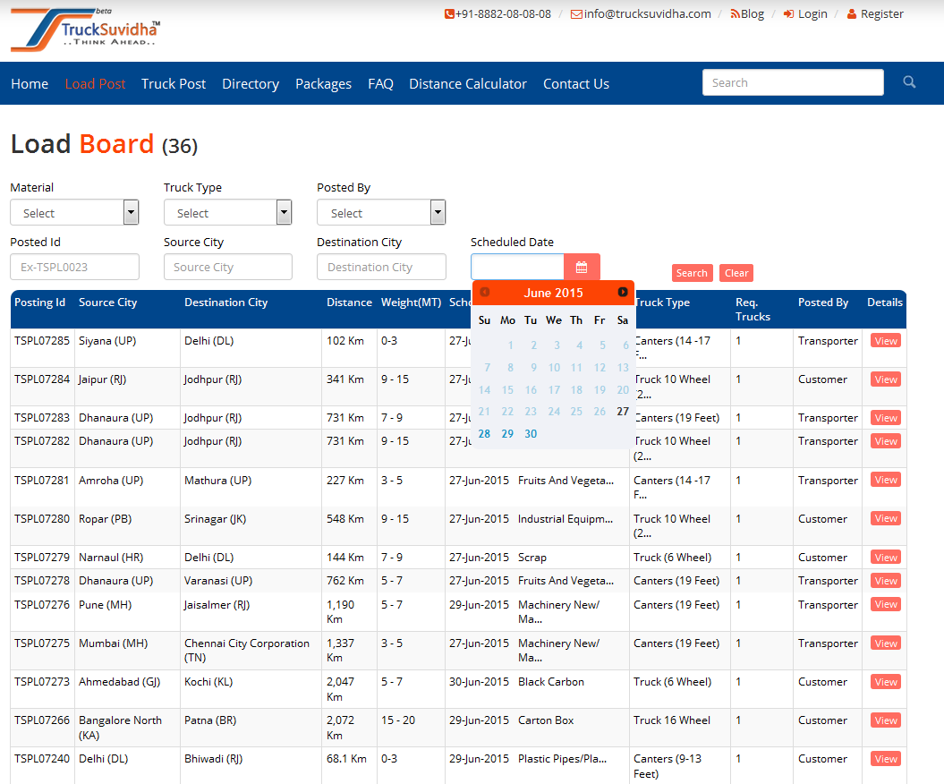Screen dimensions: 944x784
Task: Focus the Source City input field
Action: pos(228,267)
